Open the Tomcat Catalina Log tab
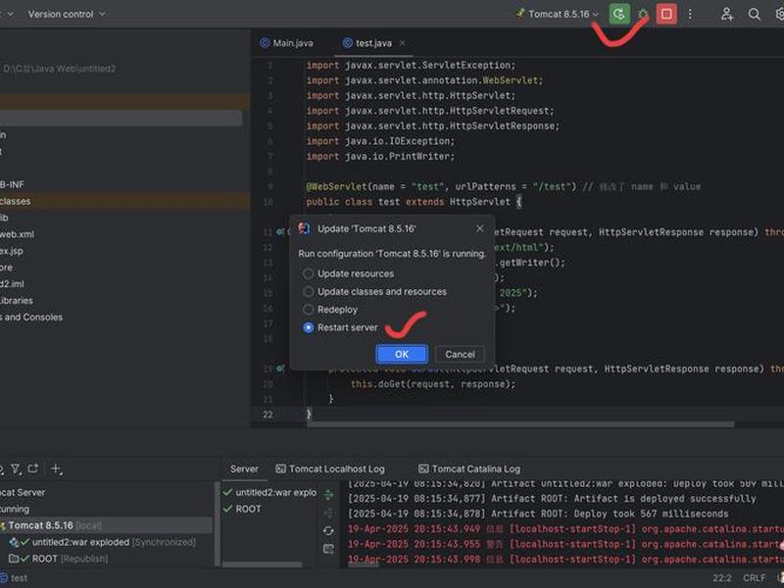Screen dimensions: 784x588 (469, 469)
